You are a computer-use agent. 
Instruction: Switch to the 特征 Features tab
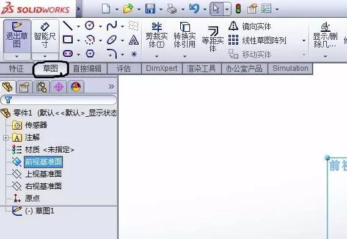[16, 68]
